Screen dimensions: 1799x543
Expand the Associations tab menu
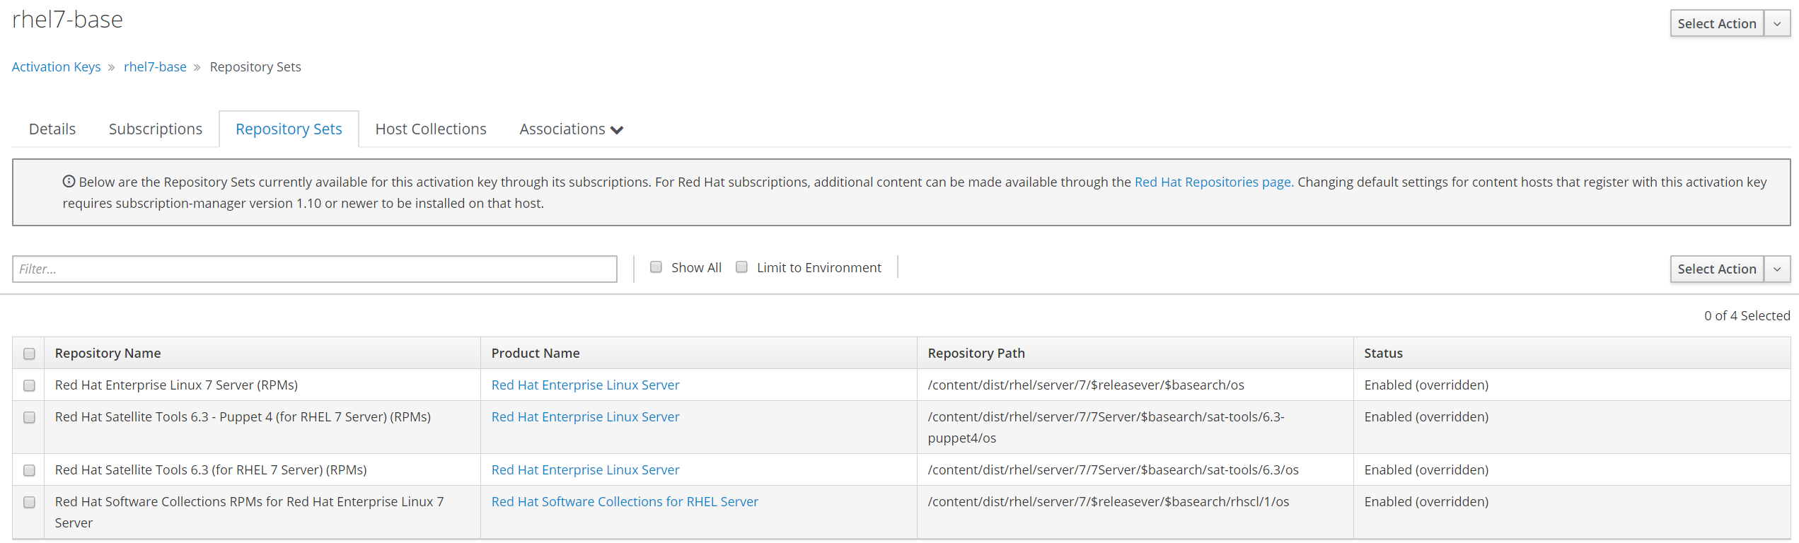click(571, 129)
